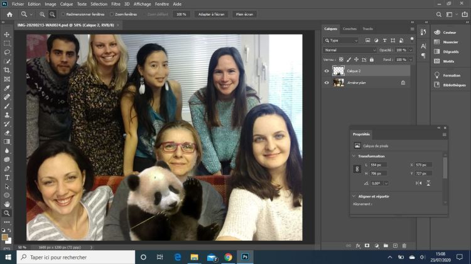Open the Fichier menu
Viewport: 471px width, 264px height.
[x=18, y=4]
